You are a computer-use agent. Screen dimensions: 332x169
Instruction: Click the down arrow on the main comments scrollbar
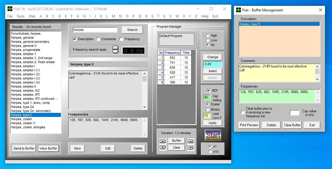click(145, 107)
